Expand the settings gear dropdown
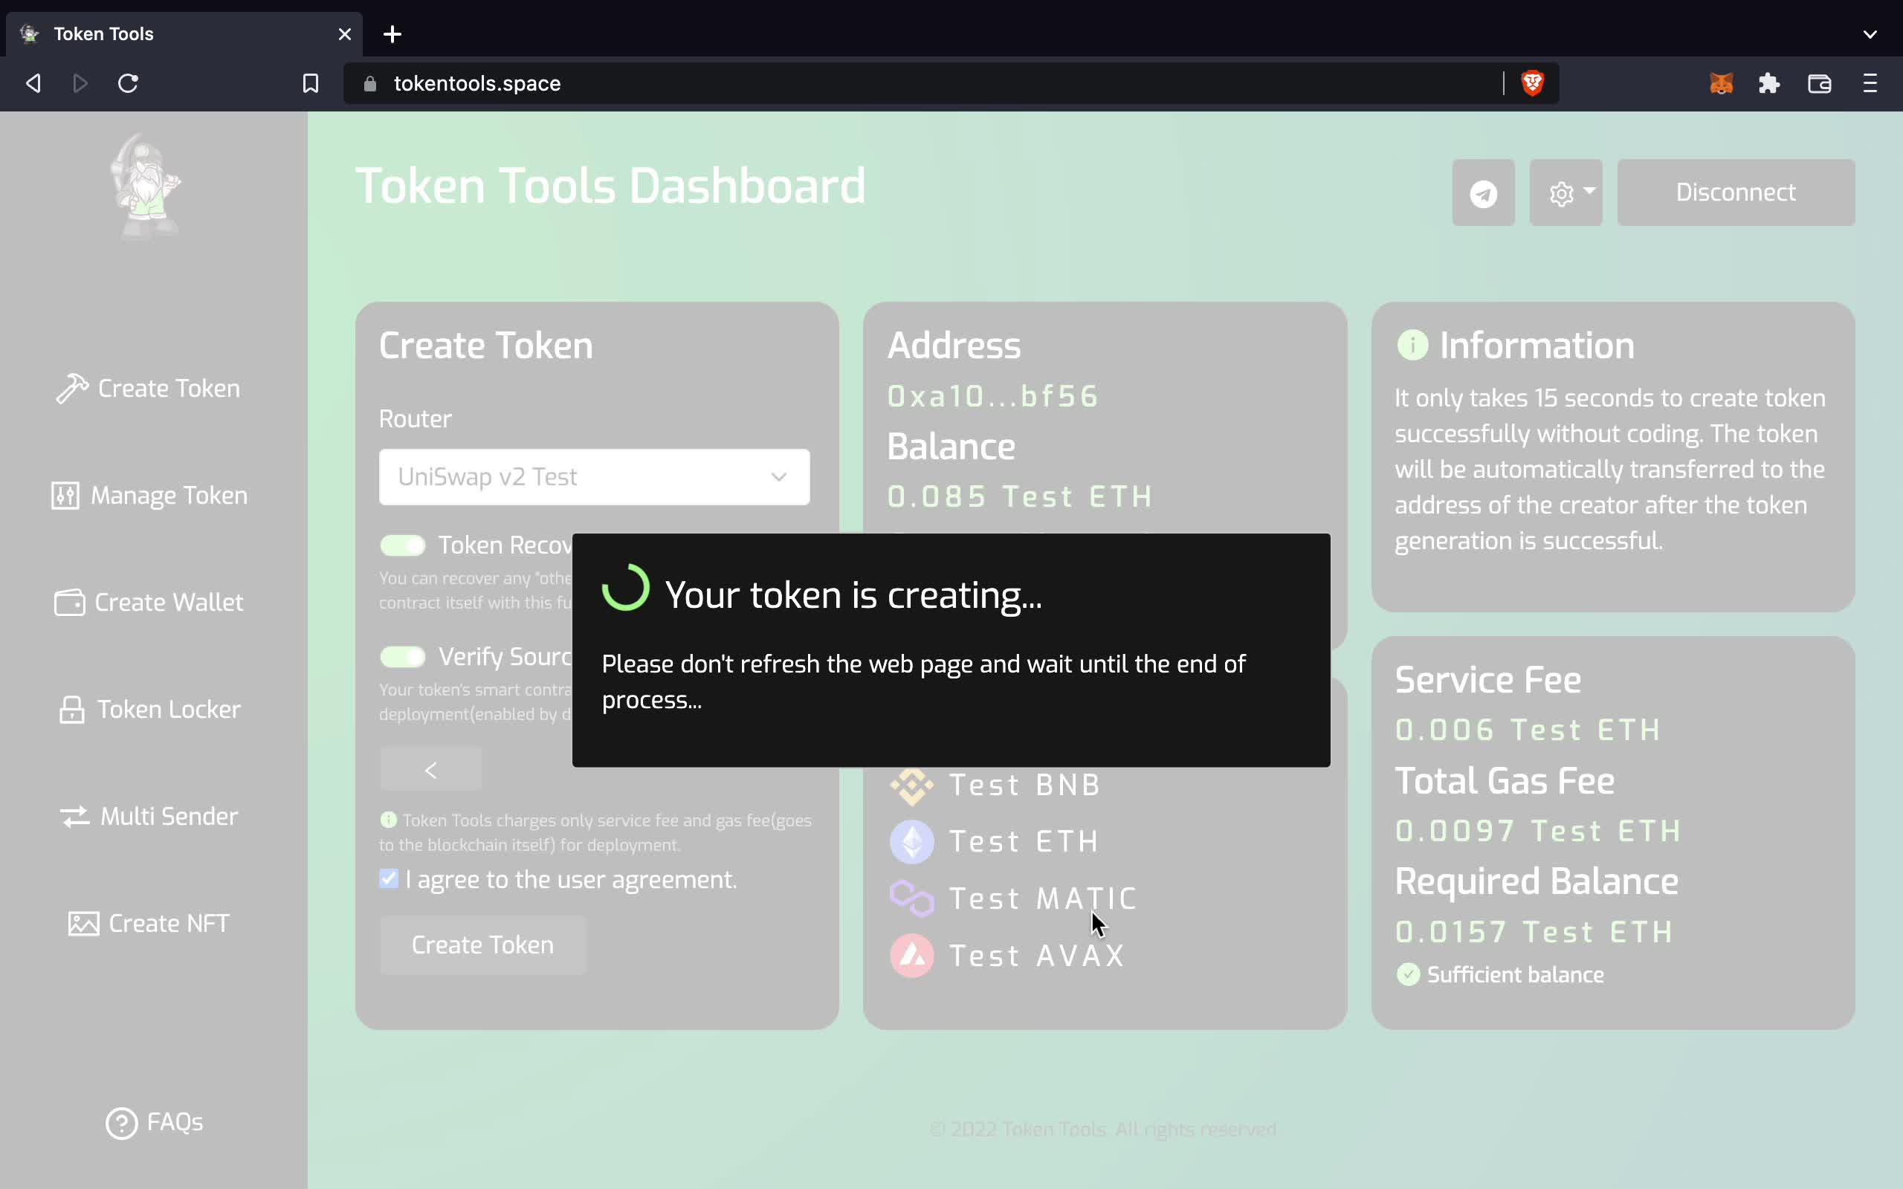The height and width of the screenshot is (1189, 1903). [1566, 192]
